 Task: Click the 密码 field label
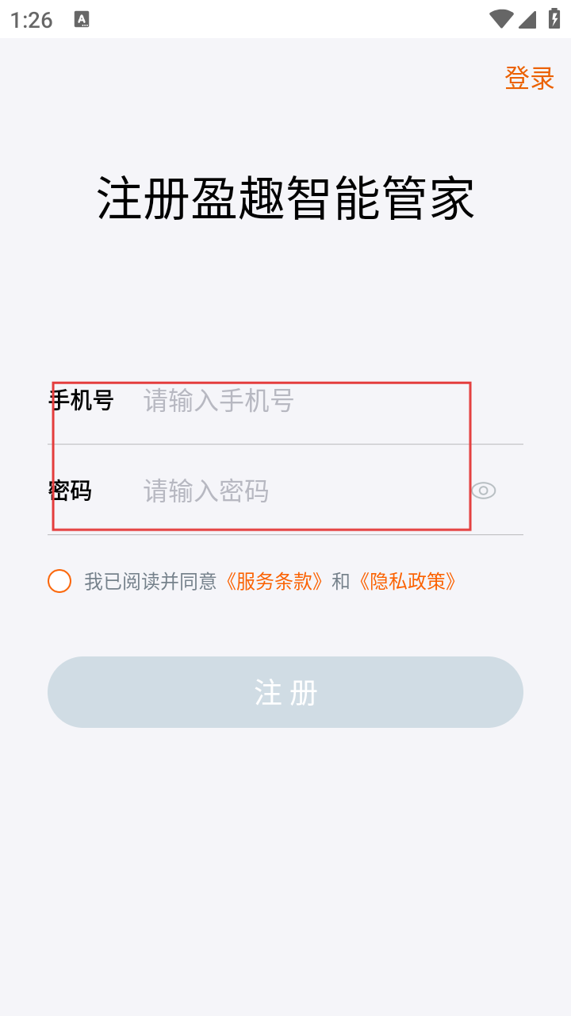pyautogui.click(x=70, y=491)
